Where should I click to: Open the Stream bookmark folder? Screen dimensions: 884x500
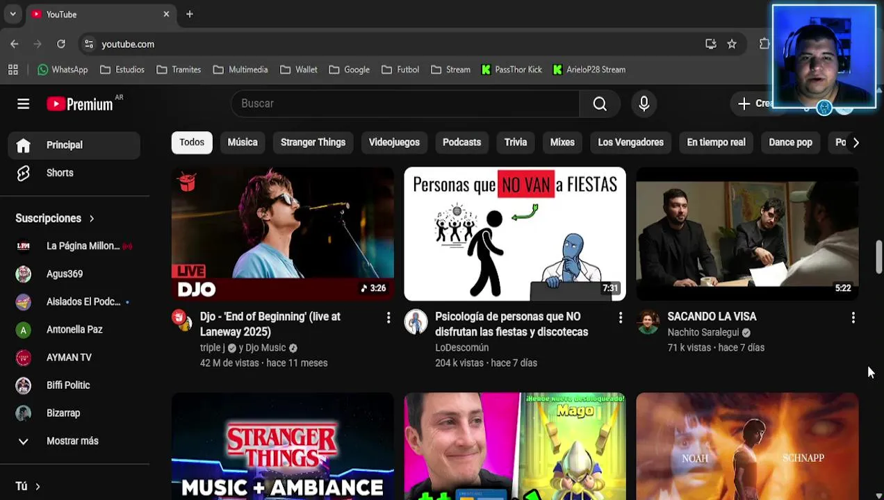tap(450, 69)
